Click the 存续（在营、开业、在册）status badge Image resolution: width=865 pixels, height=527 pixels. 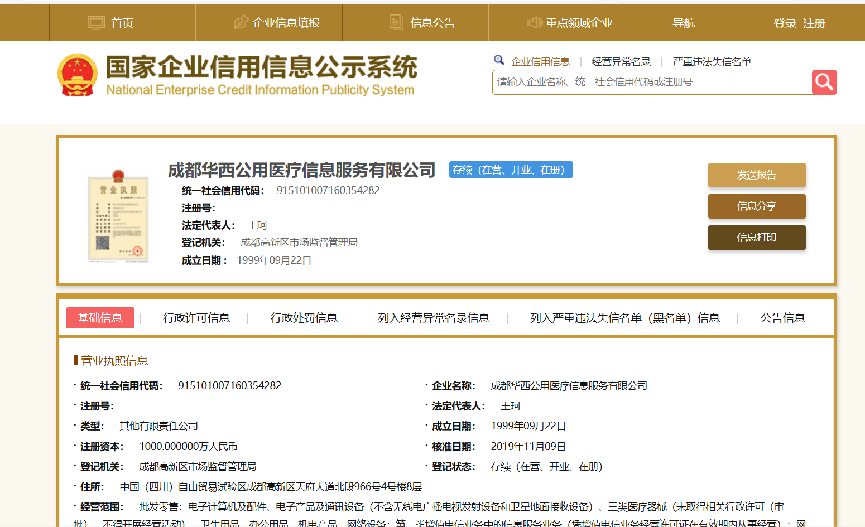(511, 170)
